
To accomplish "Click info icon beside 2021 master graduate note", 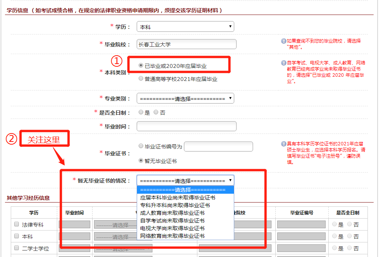I will (x=283, y=144).
